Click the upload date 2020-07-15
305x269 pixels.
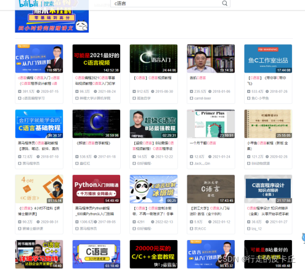coord(50,92)
